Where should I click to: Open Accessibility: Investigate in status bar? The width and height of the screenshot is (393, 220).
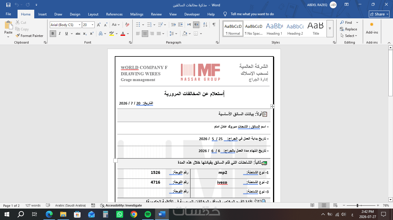[x=121, y=205]
